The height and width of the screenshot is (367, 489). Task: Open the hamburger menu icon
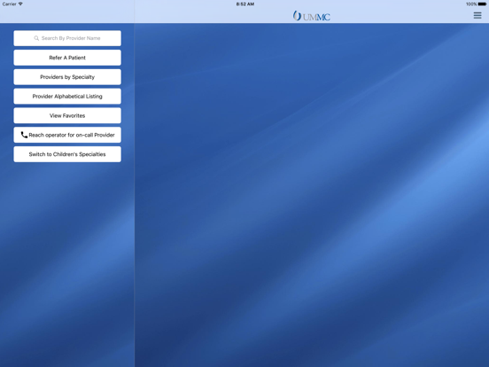(x=477, y=15)
